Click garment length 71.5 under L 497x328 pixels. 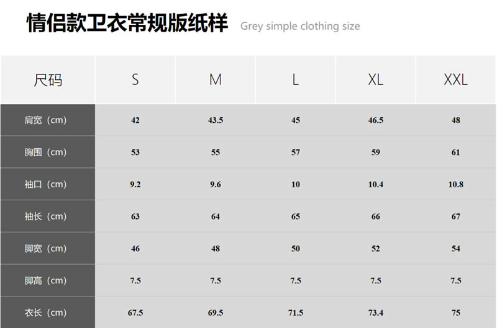296,313
